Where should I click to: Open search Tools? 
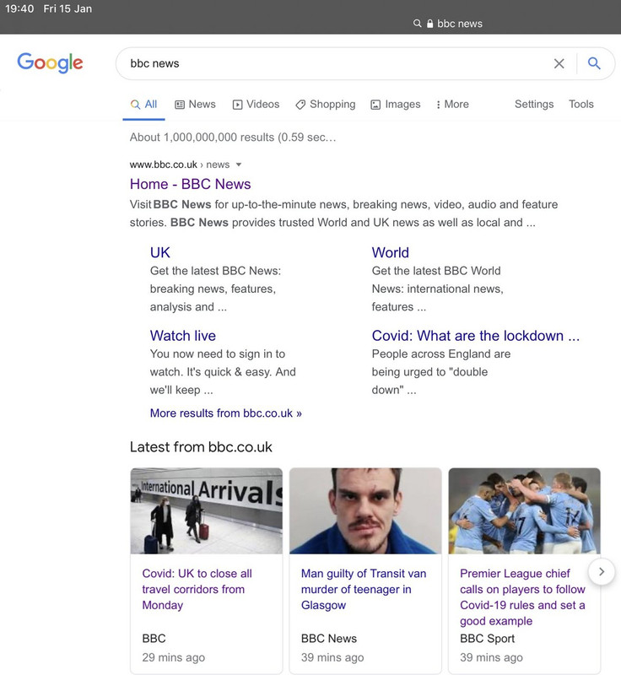pyautogui.click(x=581, y=104)
